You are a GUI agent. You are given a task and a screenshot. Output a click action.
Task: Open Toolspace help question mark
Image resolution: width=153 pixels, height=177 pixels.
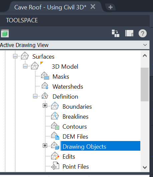coord(143,33)
